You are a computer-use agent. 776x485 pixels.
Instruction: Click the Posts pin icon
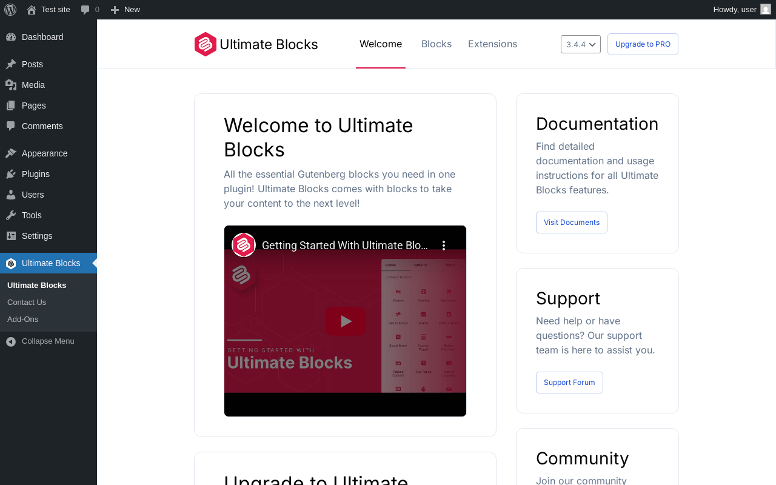[11, 64]
